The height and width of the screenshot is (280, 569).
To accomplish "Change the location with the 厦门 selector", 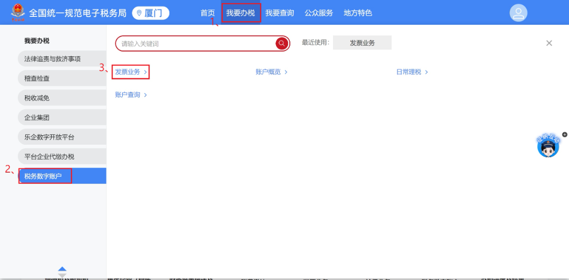I will (151, 13).
